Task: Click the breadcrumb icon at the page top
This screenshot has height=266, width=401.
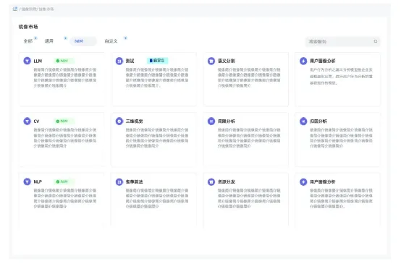Action: click(x=15, y=9)
